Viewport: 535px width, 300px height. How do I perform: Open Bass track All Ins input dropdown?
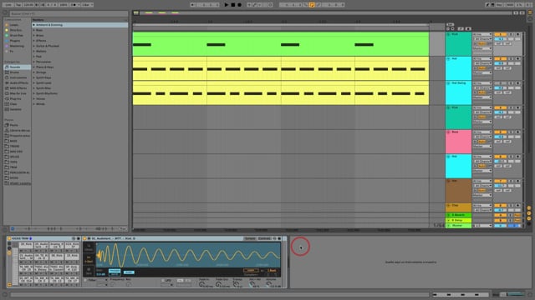(482, 132)
